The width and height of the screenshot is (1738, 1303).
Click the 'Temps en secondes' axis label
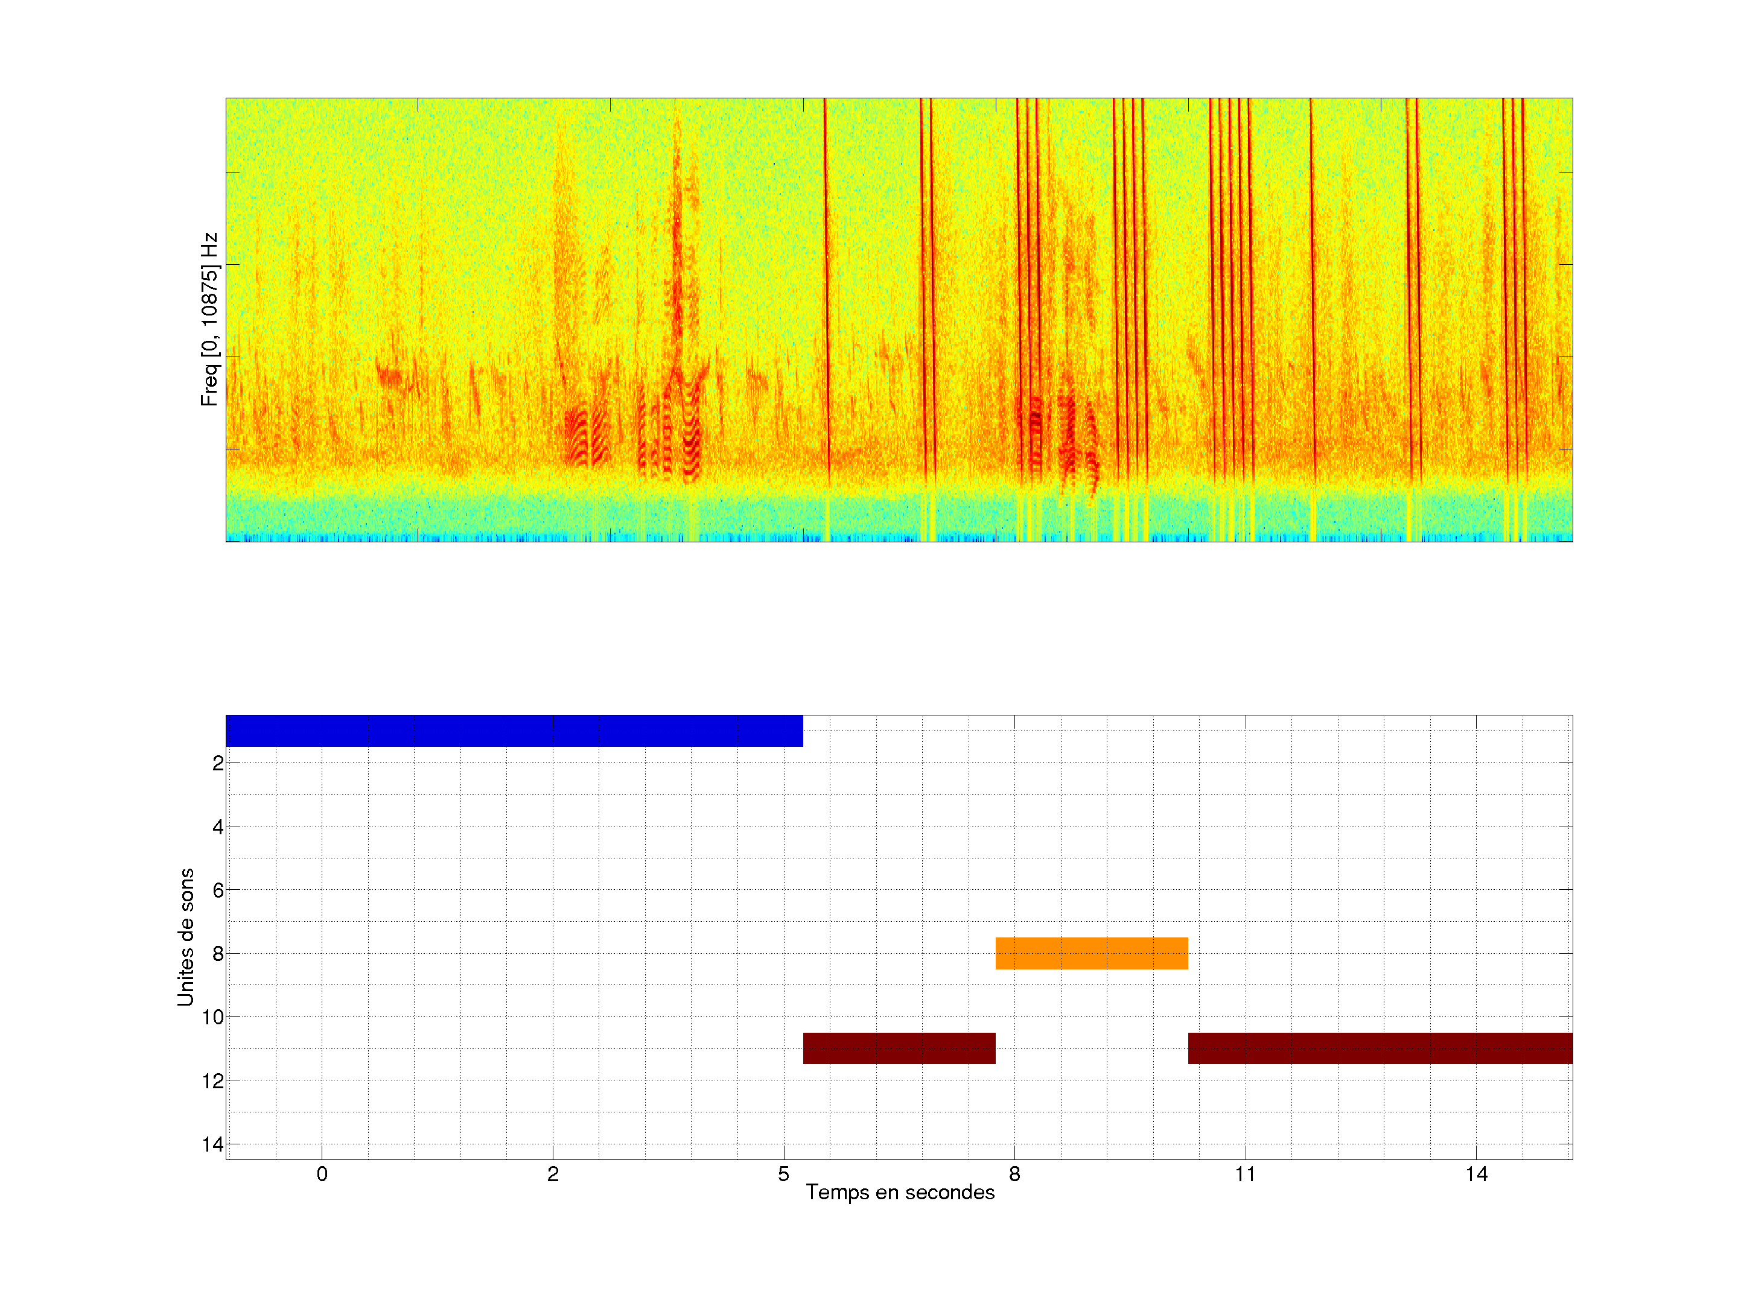(900, 1192)
